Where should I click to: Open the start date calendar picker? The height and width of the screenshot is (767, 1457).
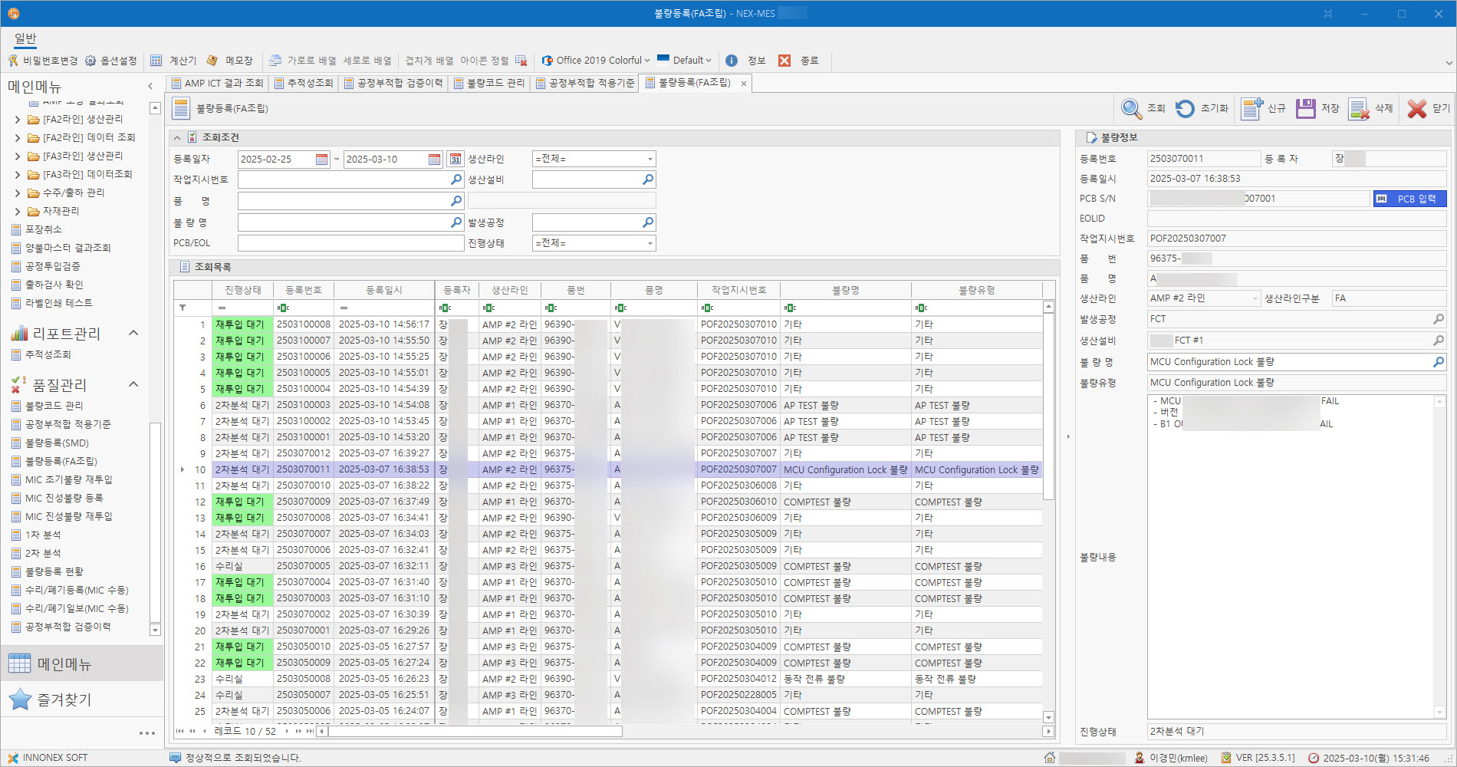[322, 159]
